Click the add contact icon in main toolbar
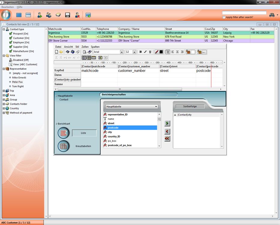The height and width of the screenshot is (225, 280). pyautogui.click(x=39, y=15)
